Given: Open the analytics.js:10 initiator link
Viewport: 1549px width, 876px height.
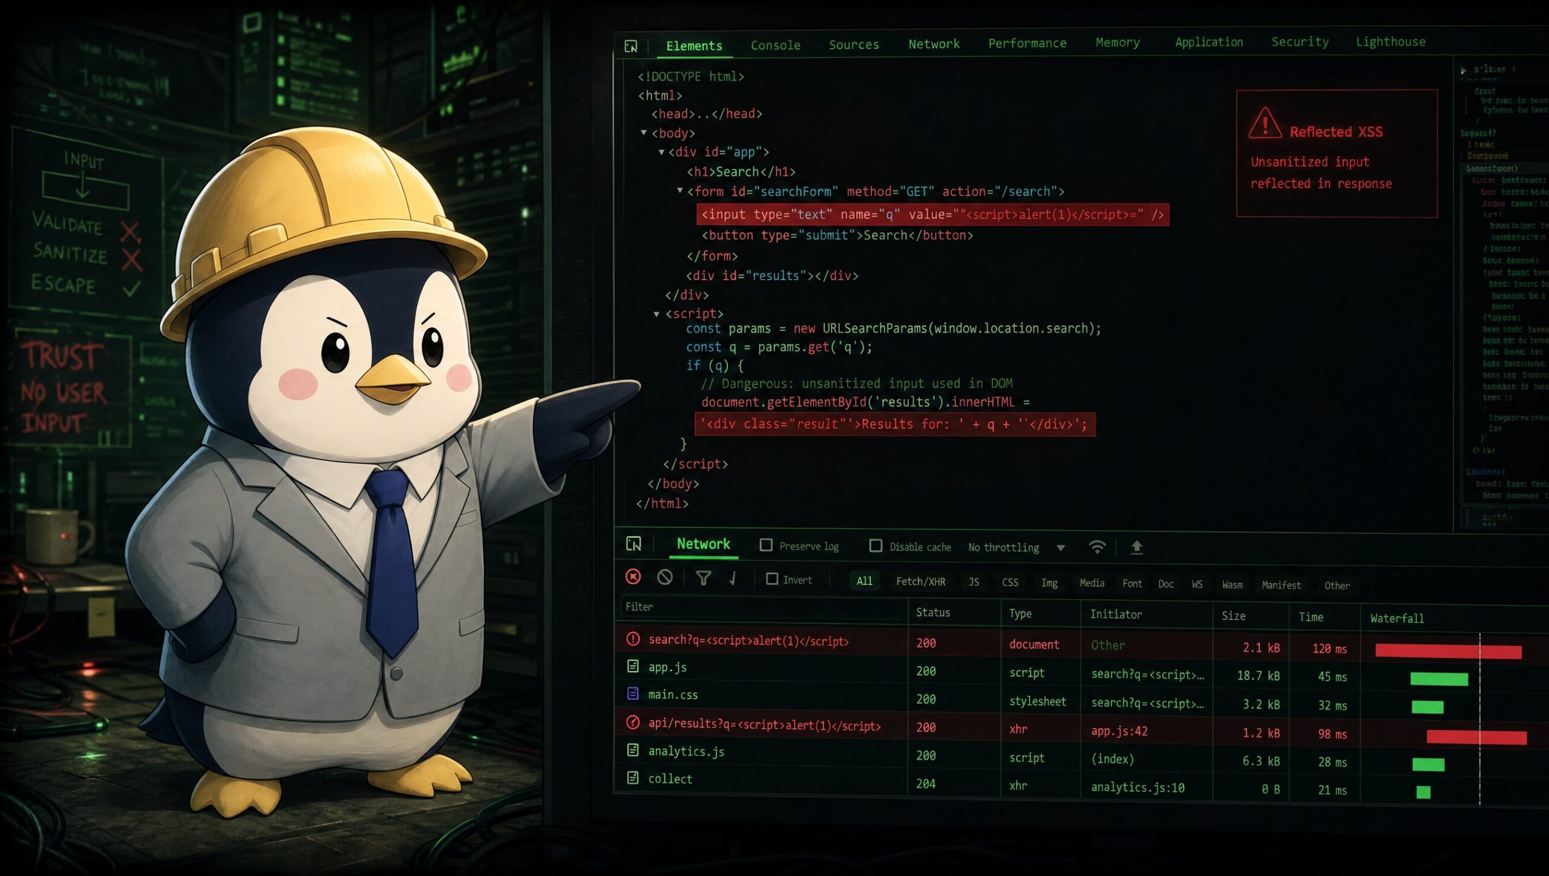Looking at the screenshot, I should (x=1138, y=787).
